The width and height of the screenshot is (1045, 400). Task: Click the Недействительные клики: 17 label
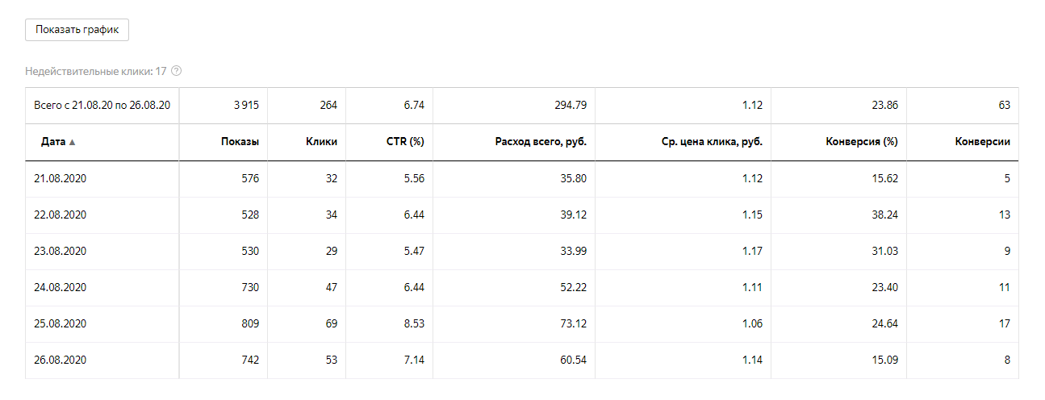point(95,71)
